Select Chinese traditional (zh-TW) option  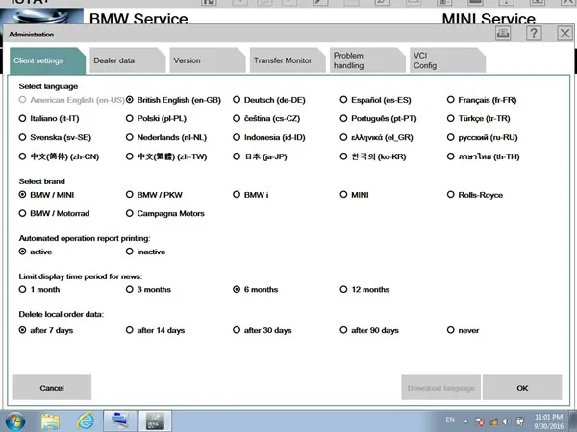(166, 156)
